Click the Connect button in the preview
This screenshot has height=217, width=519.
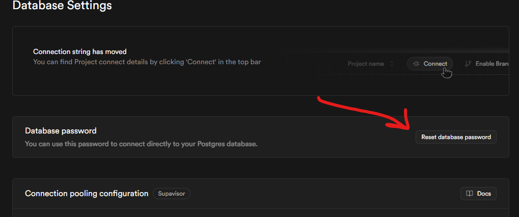(430, 64)
